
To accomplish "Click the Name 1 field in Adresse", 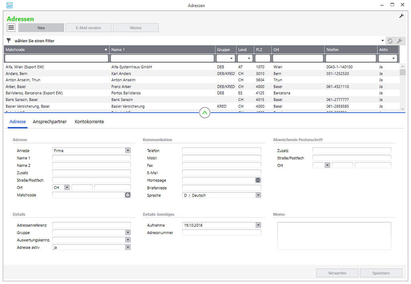I will [91, 158].
